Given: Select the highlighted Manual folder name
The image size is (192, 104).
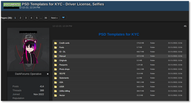Looking at the screenshot, I should tap(62, 56).
